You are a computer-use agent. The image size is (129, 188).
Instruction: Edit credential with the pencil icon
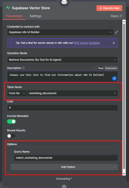(116, 32)
